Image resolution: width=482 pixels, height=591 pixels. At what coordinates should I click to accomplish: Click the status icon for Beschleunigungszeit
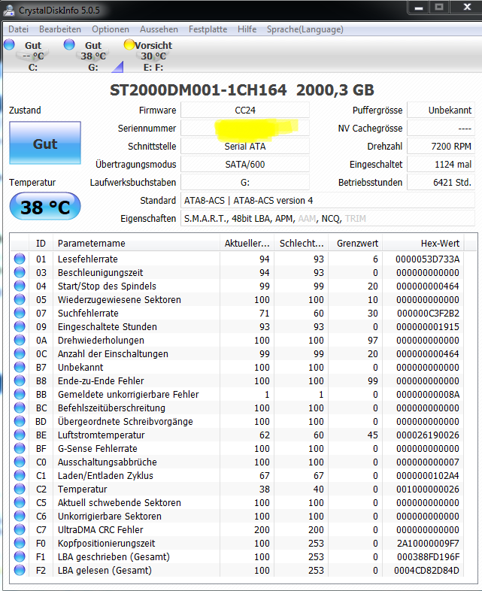pos(20,272)
